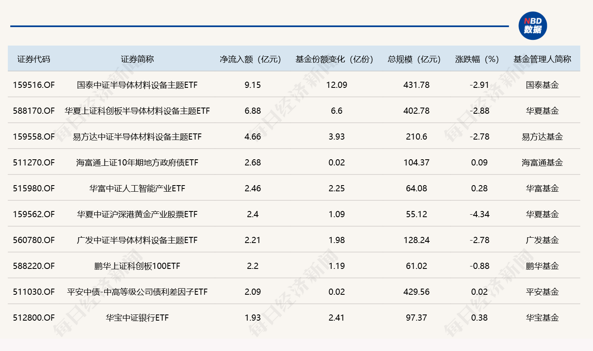Select total scale value 429.56
Image resolution: width=593 pixels, height=351 pixels.
click(416, 292)
